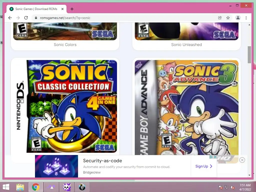Image resolution: width=256 pixels, height=192 pixels.
Task: Click the page scrollbar down arrow
Action: point(249,175)
